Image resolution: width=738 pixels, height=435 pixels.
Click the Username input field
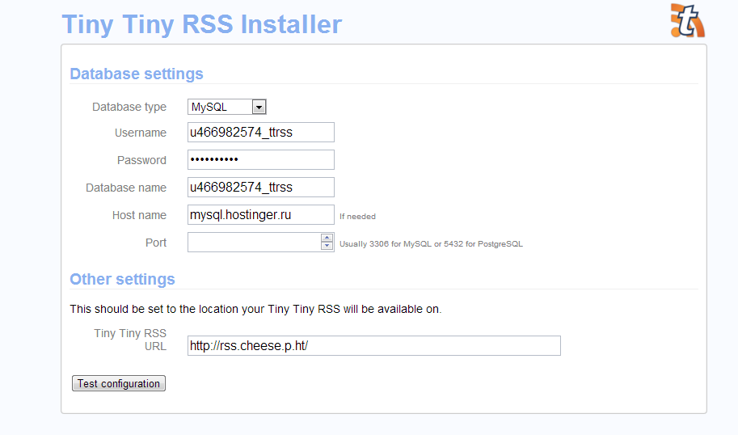[261, 133]
